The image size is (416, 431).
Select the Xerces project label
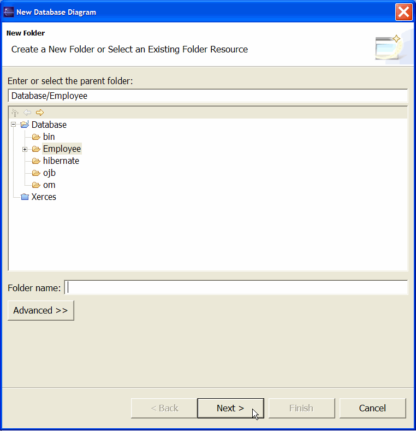click(44, 197)
